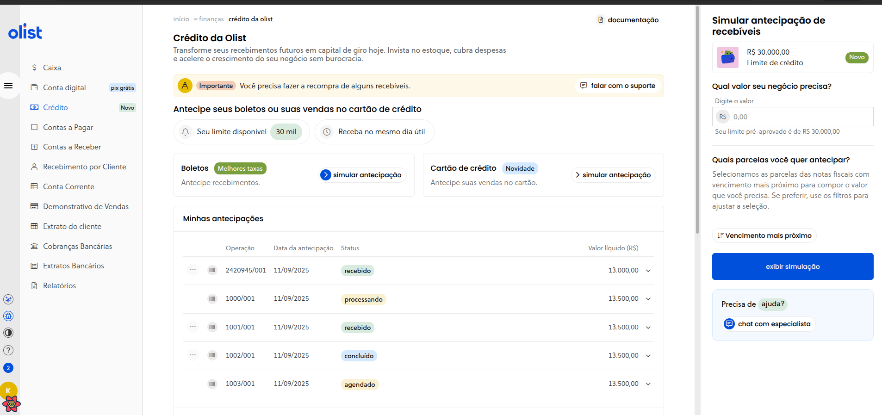This screenshot has width=882, height=415.
Task: Open the Vencimento mais próximo sort dropdown
Action: [x=764, y=235]
